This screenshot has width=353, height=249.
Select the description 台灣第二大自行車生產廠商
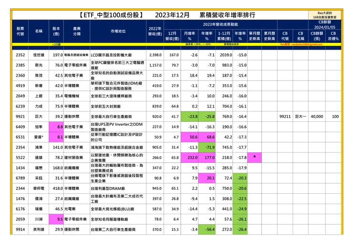tap(113, 229)
